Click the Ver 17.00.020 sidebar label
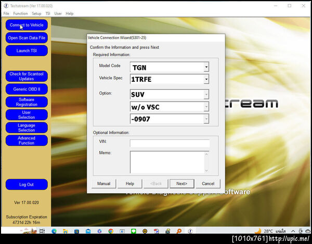 click(27, 203)
